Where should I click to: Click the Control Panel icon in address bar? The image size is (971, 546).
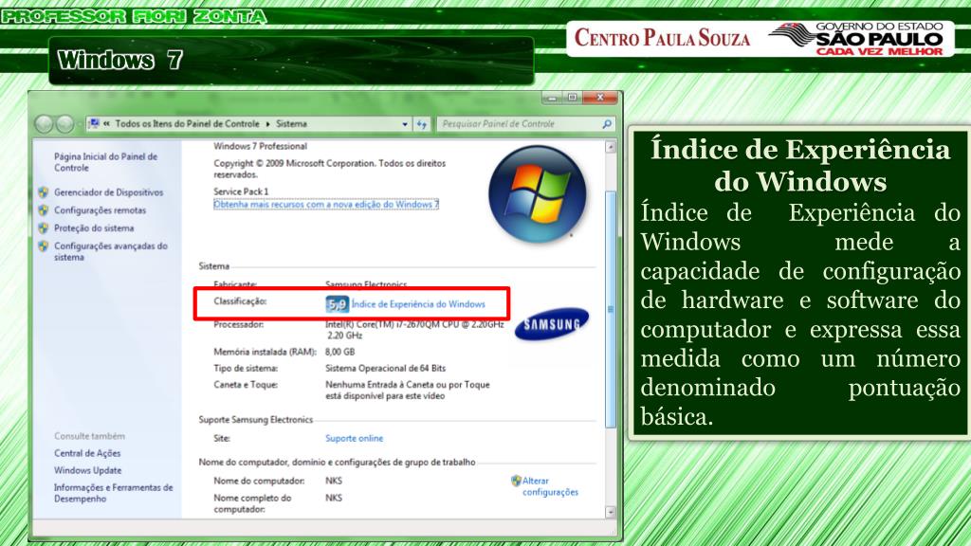(x=94, y=124)
